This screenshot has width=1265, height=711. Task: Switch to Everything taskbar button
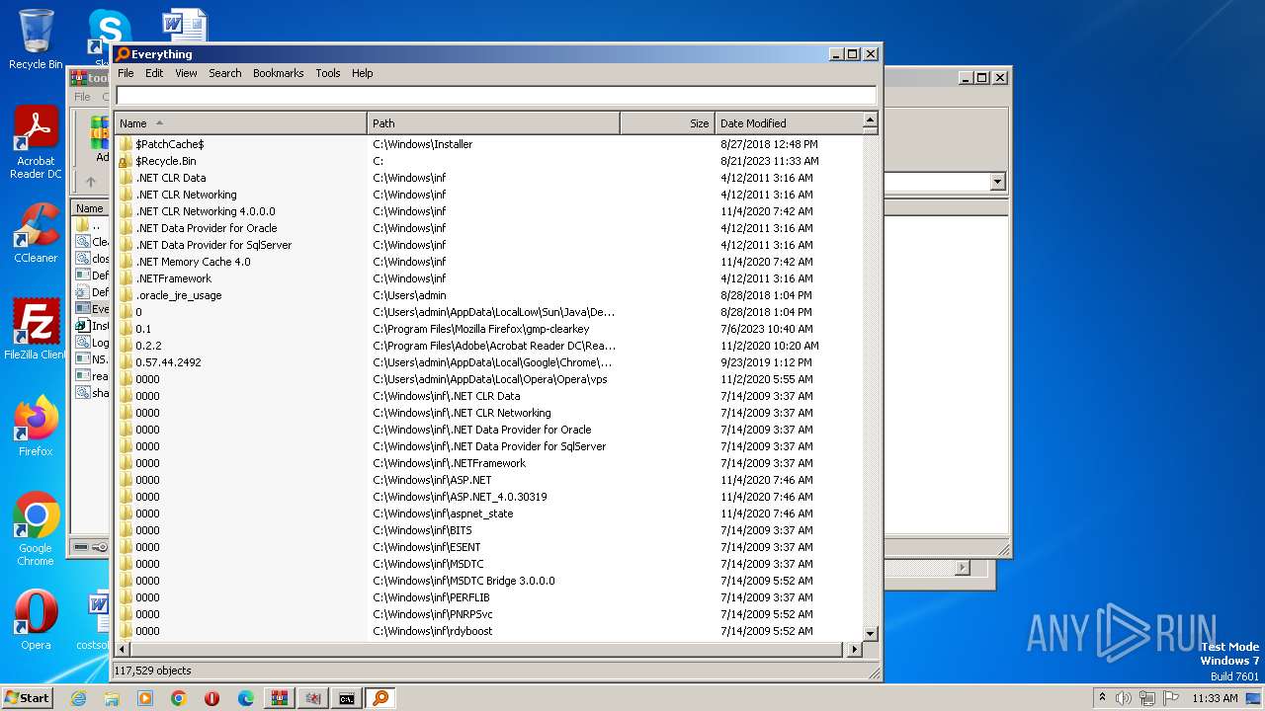point(380,698)
